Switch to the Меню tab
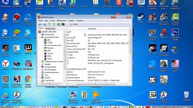This screenshot has height=108, width=193. click(41, 28)
